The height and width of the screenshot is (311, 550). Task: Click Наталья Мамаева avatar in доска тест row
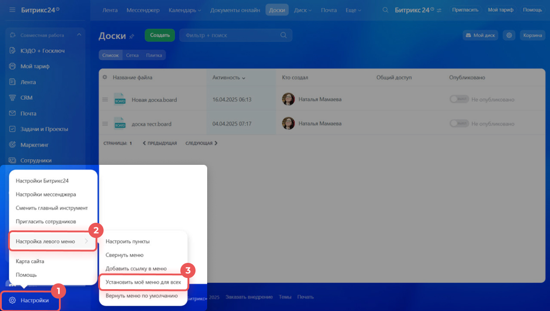point(288,123)
